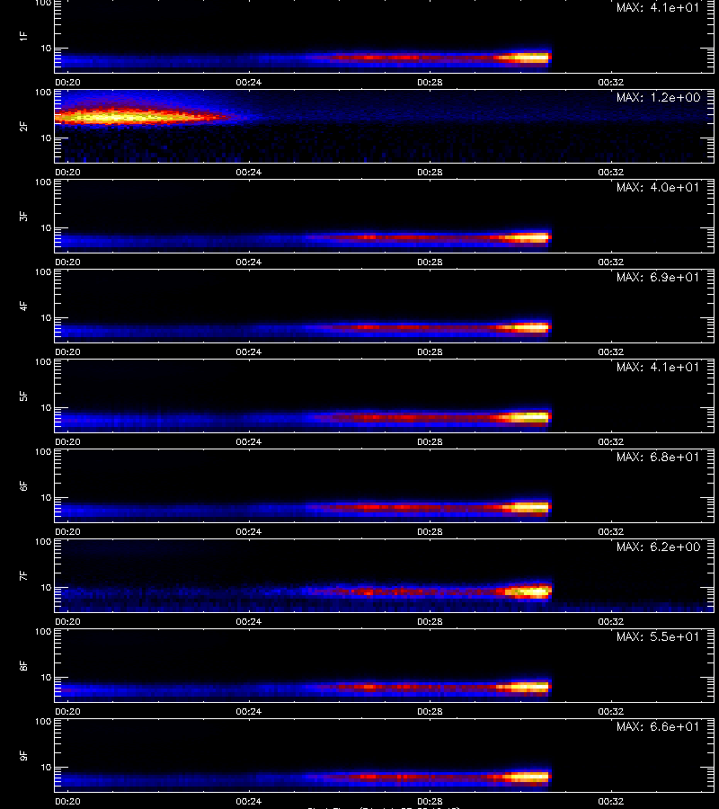Click the 10 y-axis tick label of panel 9F
The width and height of the screenshot is (719, 809).
[47, 768]
